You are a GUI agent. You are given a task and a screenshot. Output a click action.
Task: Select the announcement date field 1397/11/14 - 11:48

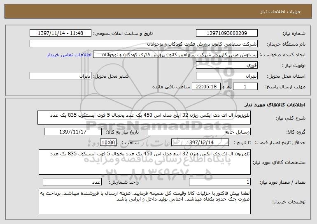point(61,33)
